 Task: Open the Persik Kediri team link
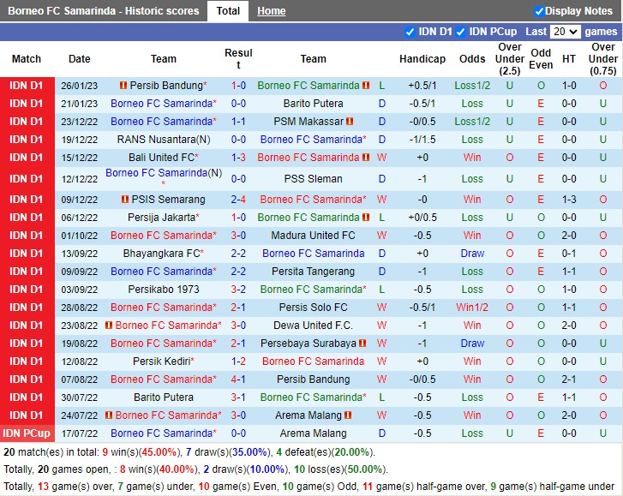coord(161,362)
